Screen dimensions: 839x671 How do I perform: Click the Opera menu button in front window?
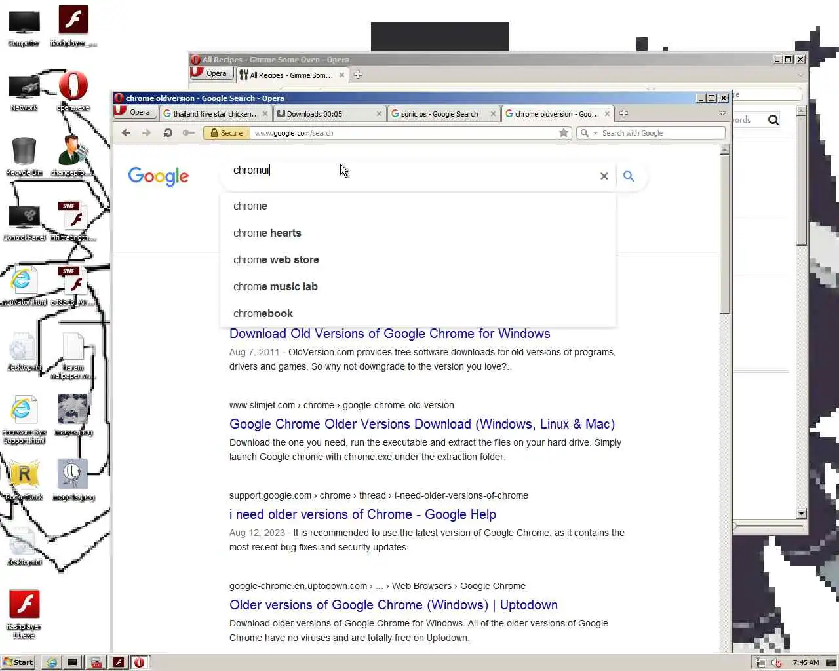134,112
